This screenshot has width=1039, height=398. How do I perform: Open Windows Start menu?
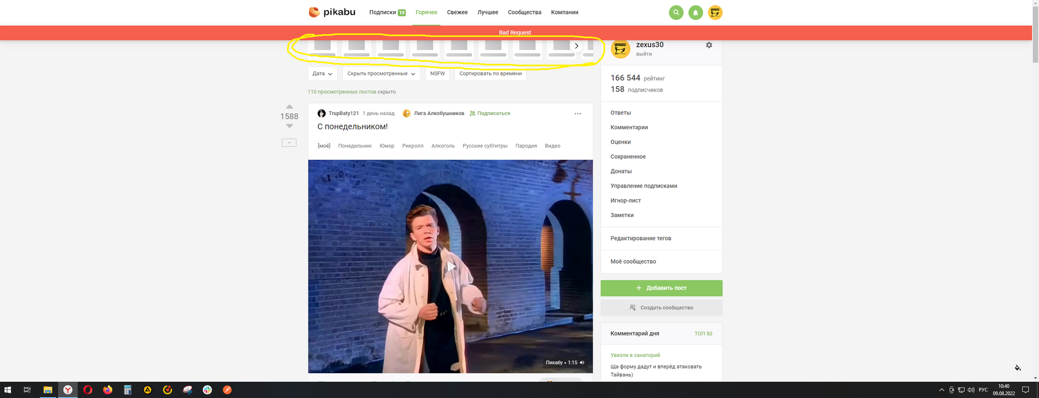(8, 390)
